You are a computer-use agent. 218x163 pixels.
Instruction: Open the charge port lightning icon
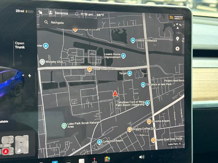tap(30, 76)
